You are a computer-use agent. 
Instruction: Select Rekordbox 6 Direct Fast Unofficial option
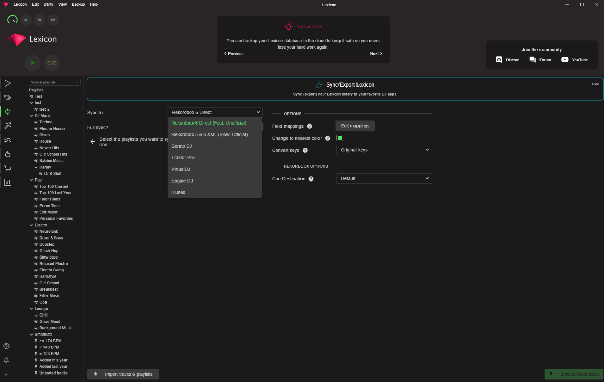click(x=215, y=123)
